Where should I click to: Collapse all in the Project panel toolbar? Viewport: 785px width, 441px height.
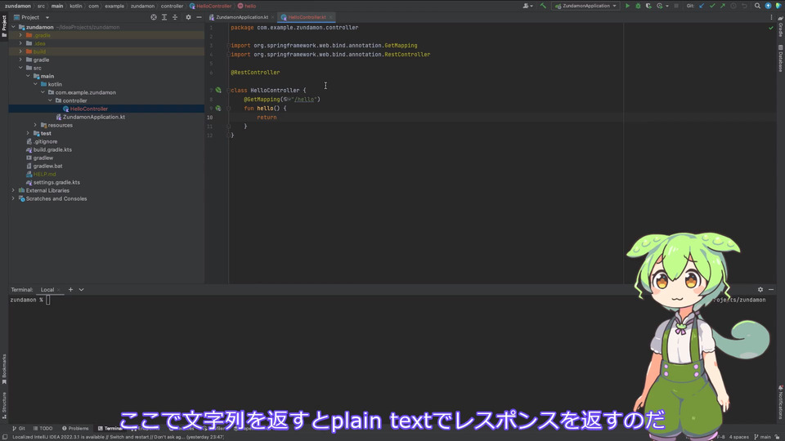tap(177, 17)
